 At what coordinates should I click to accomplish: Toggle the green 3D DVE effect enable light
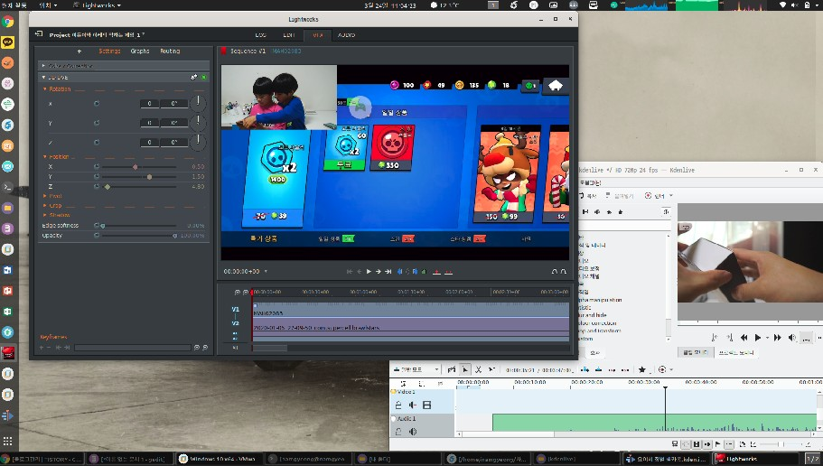[x=203, y=77]
